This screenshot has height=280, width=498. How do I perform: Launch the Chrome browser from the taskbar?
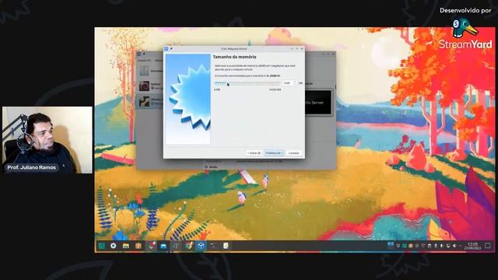[188, 246]
